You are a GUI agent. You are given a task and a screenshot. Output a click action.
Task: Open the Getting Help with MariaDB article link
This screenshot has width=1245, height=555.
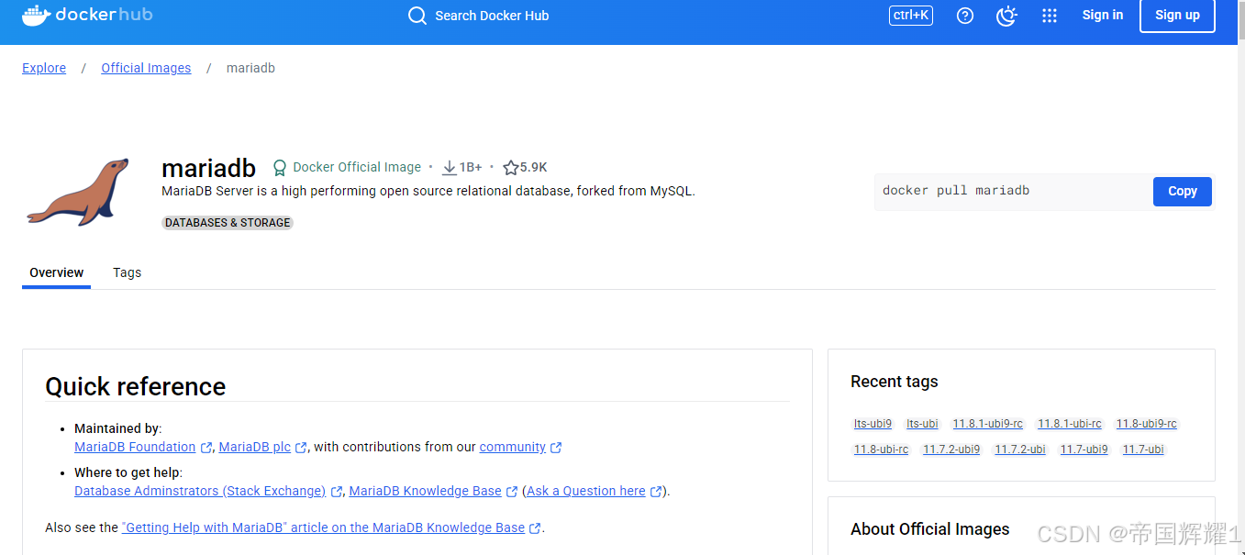pyautogui.click(x=323, y=527)
